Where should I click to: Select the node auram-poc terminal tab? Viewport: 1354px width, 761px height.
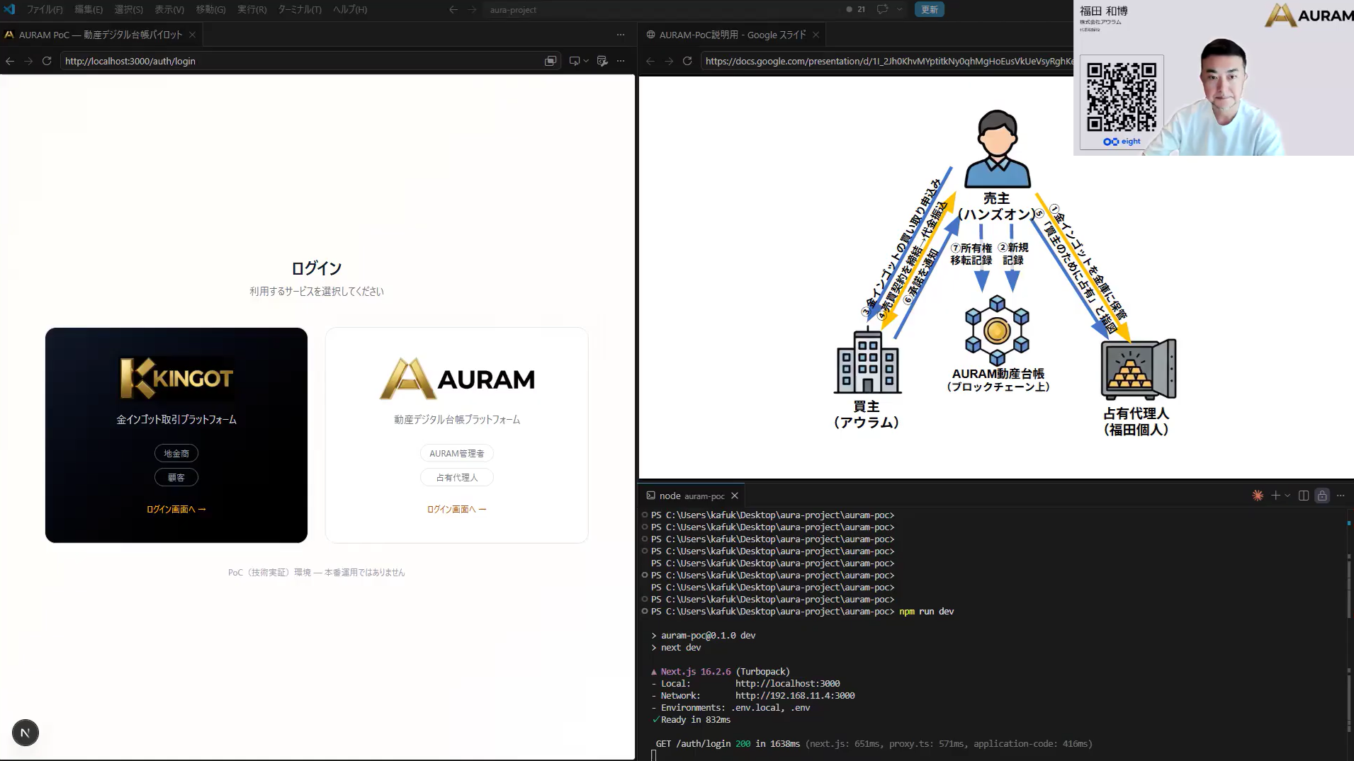[x=692, y=496]
